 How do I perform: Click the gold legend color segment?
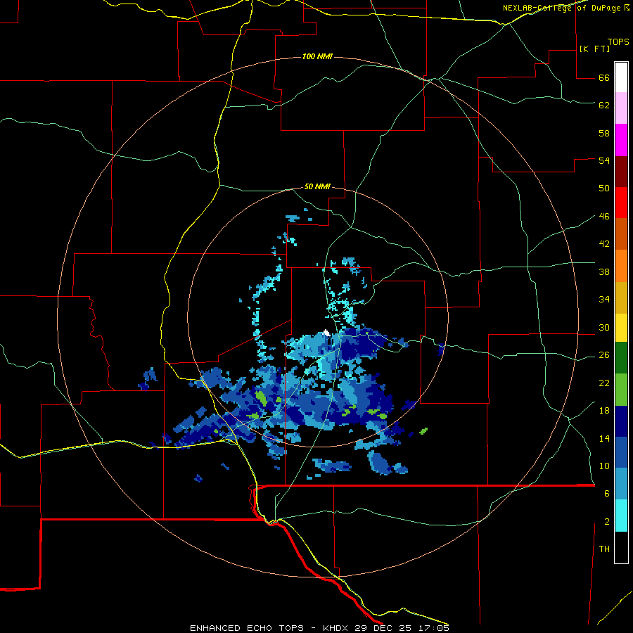click(621, 298)
